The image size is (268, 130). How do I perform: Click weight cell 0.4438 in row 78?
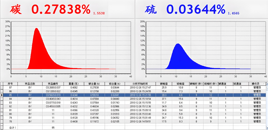point(74,121)
